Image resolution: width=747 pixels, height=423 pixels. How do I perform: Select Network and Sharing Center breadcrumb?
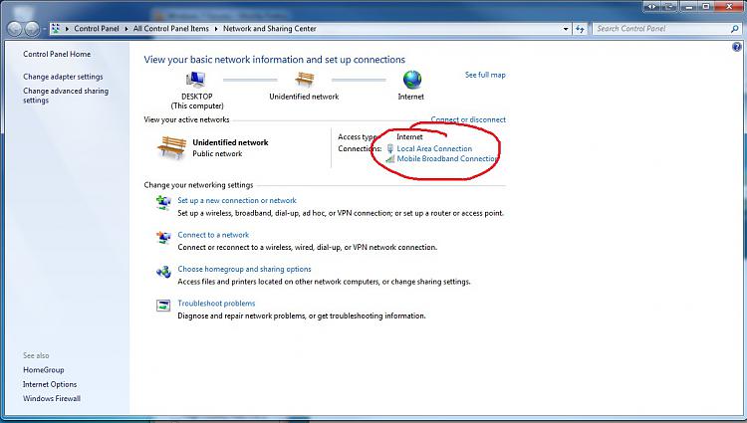[270, 29]
